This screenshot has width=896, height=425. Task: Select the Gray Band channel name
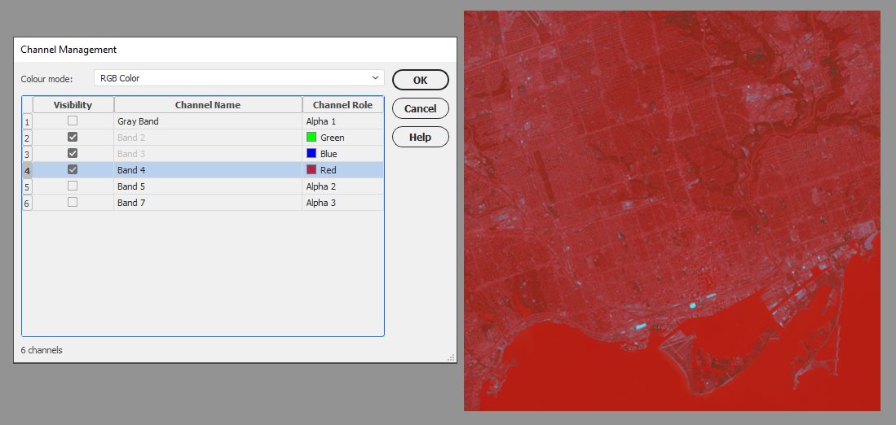click(x=139, y=121)
